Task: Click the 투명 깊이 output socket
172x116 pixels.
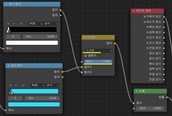Action: [x=164, y=74]
